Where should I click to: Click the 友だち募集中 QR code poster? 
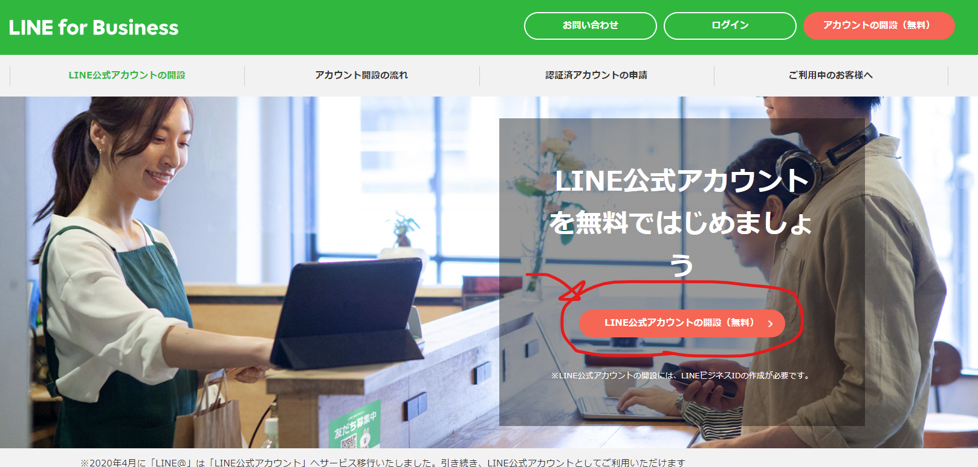(x=355, y=427)
